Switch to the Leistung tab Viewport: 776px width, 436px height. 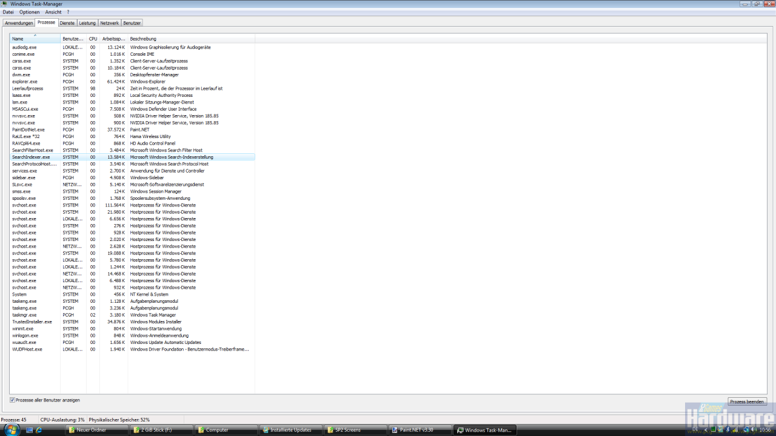[87, 23]
